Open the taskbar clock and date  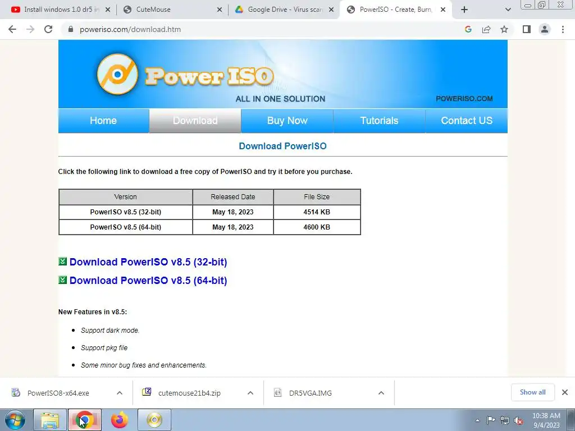(x=546, y=420)
